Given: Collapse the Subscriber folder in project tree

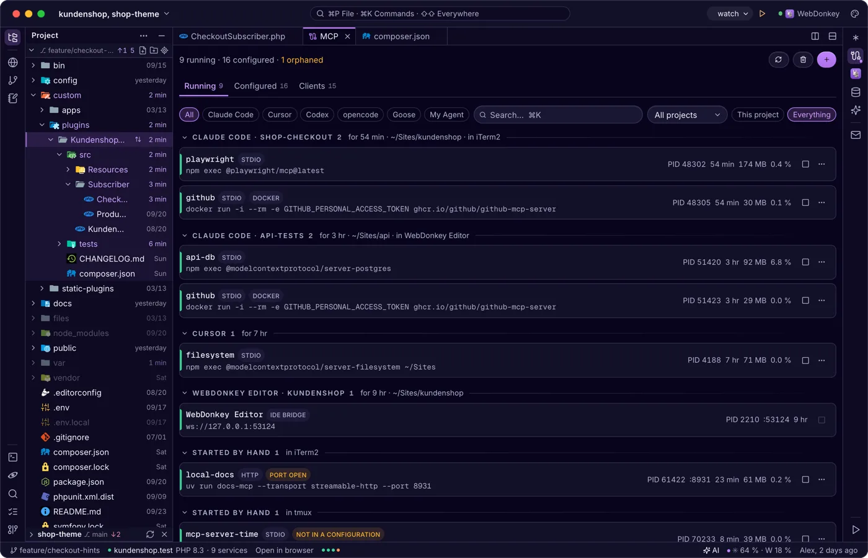Looking at the screenshot, I should 68,184.
